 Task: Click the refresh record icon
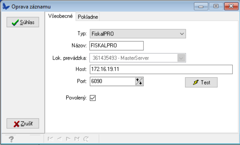(85, 139)
